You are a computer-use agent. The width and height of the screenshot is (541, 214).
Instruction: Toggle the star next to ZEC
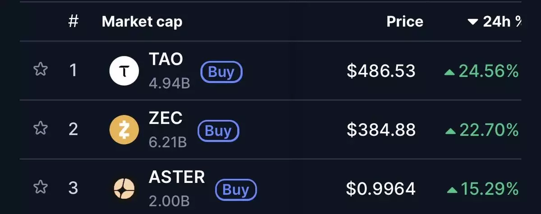coord(41,129)
